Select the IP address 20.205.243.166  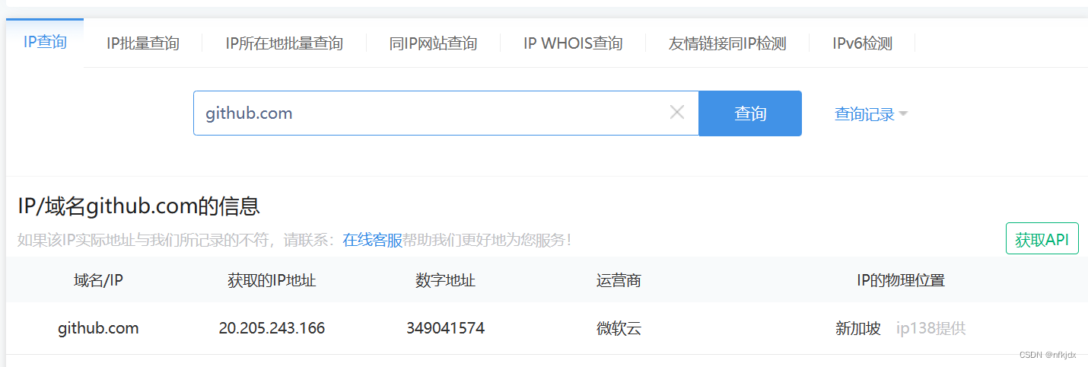272,328
